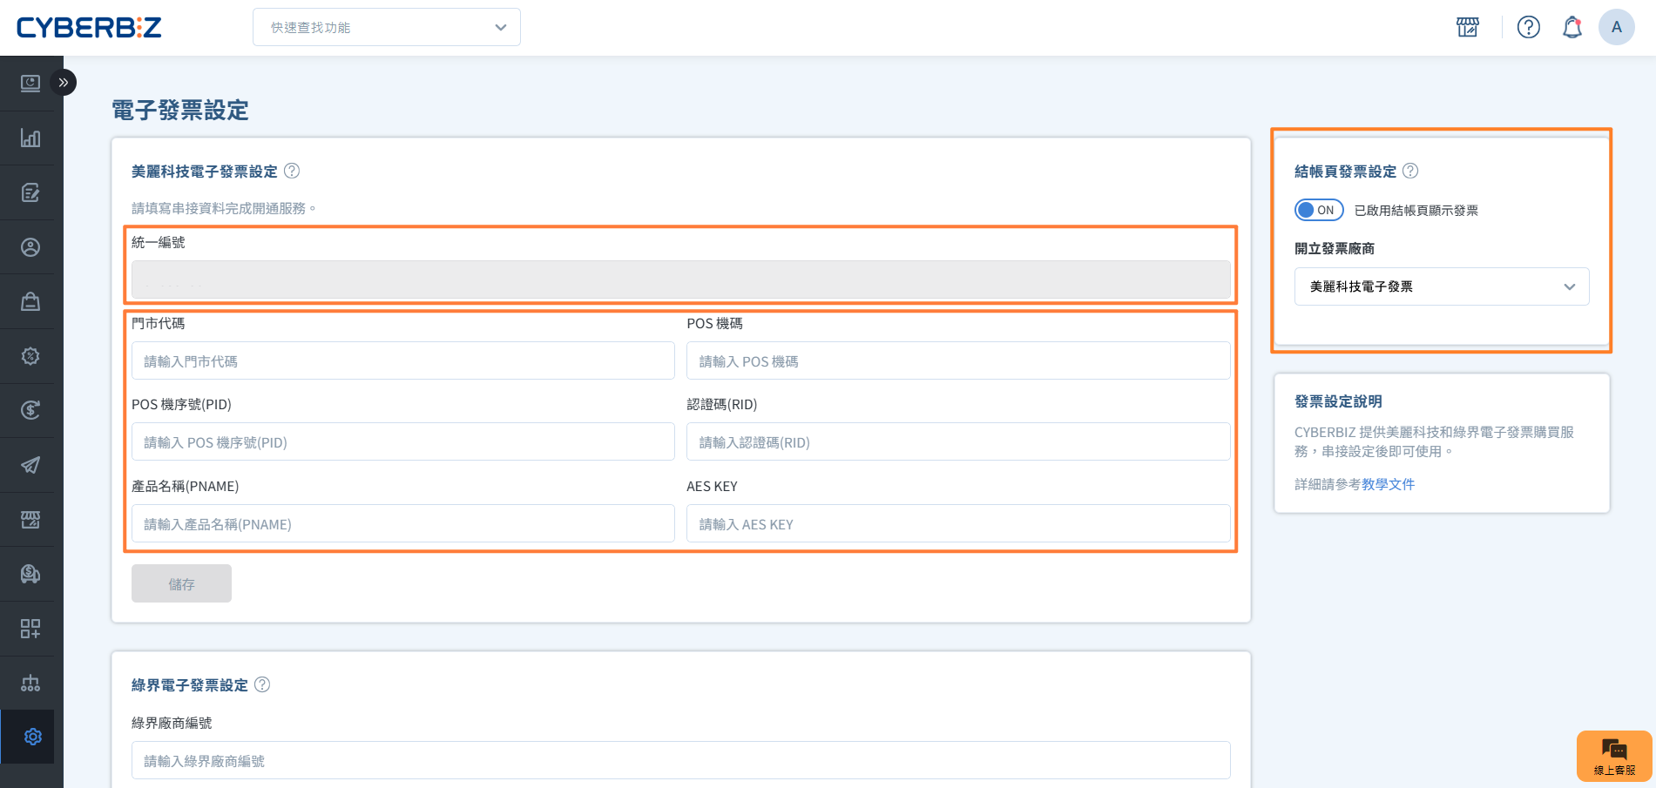Screen dimensions: 1656x788
Task: Click the discount percent badge sidebar icon
Action: click(x=30, y=356)
